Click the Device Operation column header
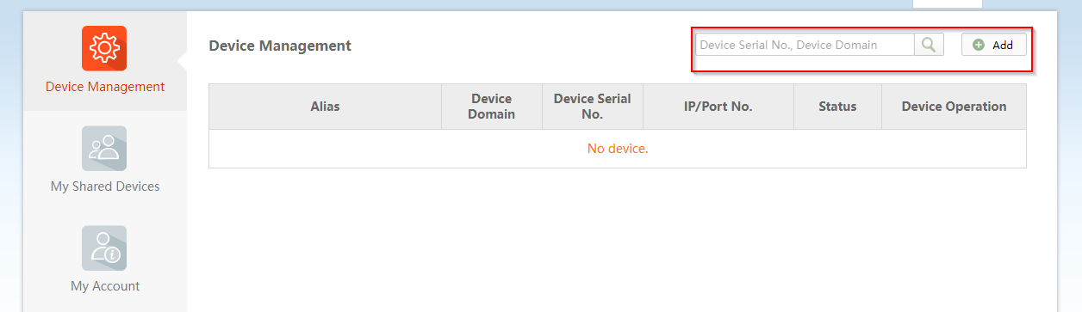 click(x=954, y=107)
